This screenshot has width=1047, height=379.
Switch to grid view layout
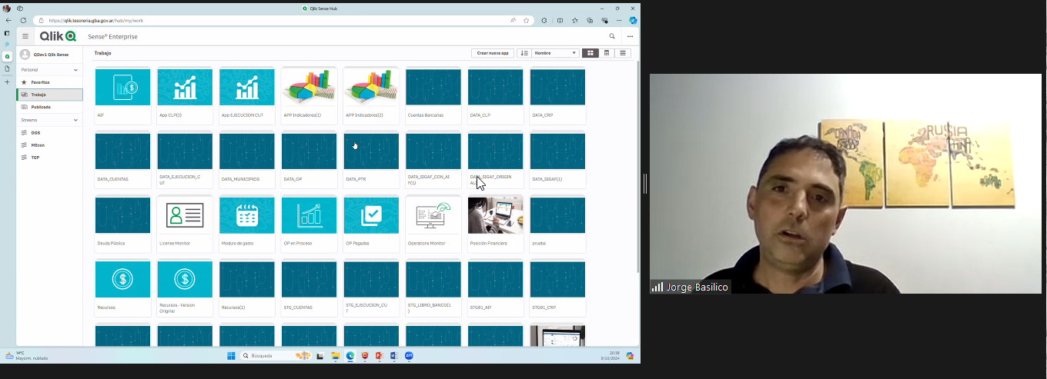(x=590, y=53)
